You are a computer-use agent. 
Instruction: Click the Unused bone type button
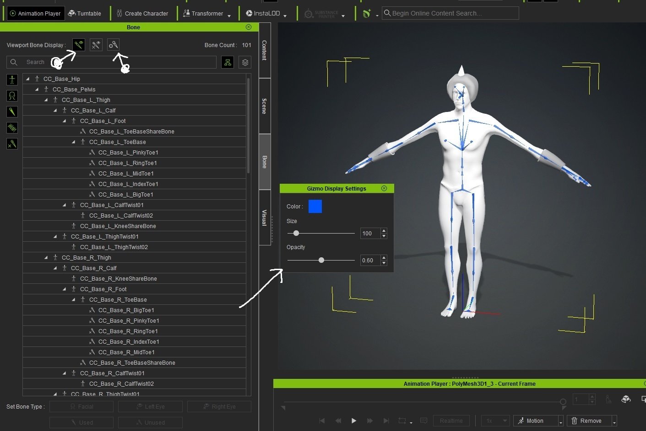point(150,422)
